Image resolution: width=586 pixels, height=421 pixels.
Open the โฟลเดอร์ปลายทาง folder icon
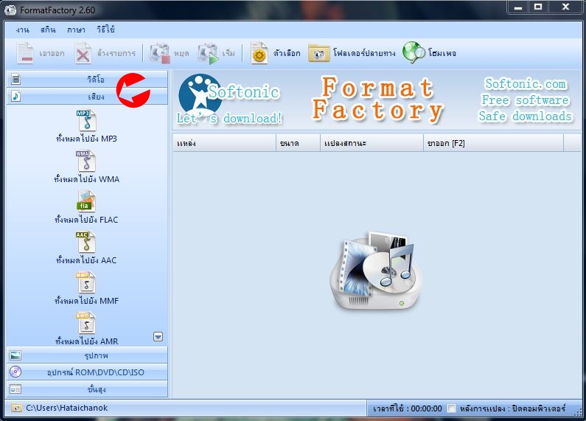click(318, 53)
